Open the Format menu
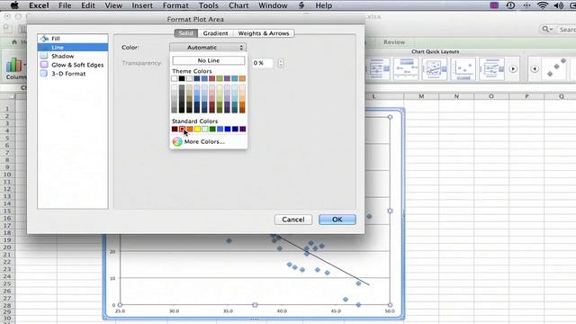 point(175,5)
